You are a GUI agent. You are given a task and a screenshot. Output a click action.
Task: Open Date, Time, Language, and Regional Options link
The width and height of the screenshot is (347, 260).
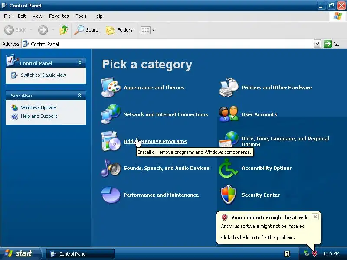tap(285, 142)
